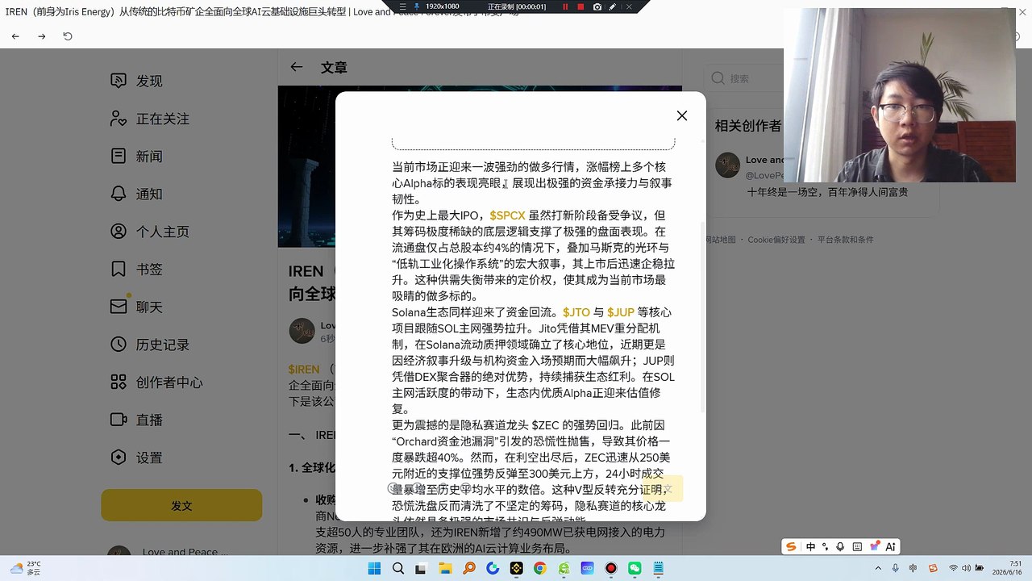The height and width of the screenshot is (581, 1032).
Task: Open WeChat from the taskbar
Action: click(x=635, y=568)
